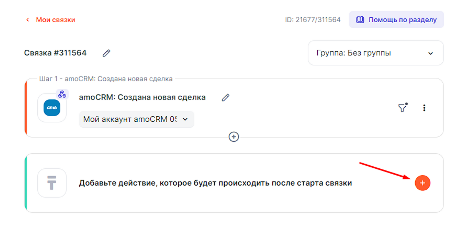The height and width of the screenshot is (233, 471).
Task: Click the blue amoCRM logo icon
Action: [x=52, y=108]
